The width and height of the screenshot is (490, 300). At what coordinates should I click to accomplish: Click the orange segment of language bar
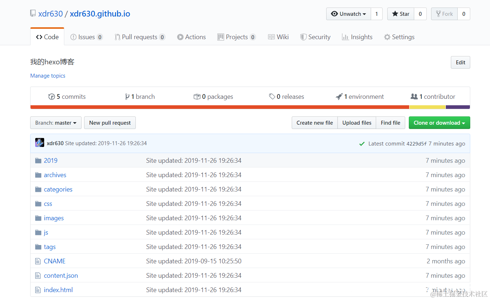(x=220, y=107)
